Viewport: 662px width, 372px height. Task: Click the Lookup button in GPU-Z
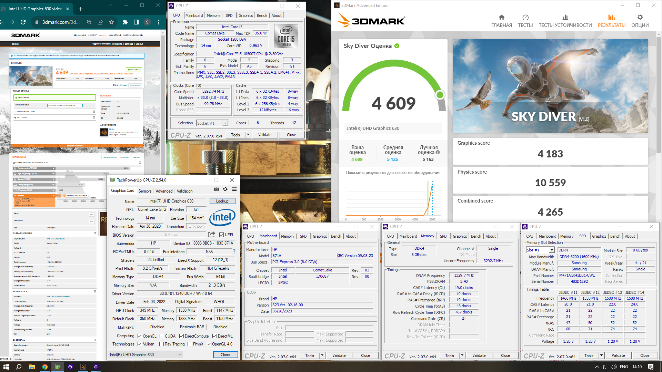pyautogui.click(x=222, y=201)
